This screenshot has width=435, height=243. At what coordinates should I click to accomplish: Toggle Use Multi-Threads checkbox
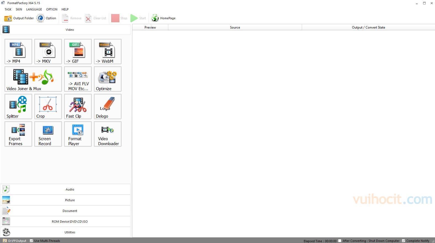[x=31, y=241]
